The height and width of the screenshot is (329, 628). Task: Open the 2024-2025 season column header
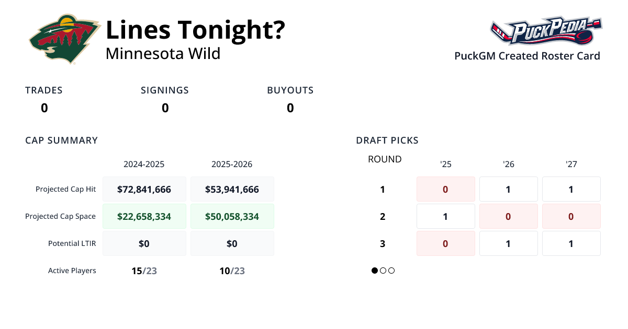click(144, 164)
